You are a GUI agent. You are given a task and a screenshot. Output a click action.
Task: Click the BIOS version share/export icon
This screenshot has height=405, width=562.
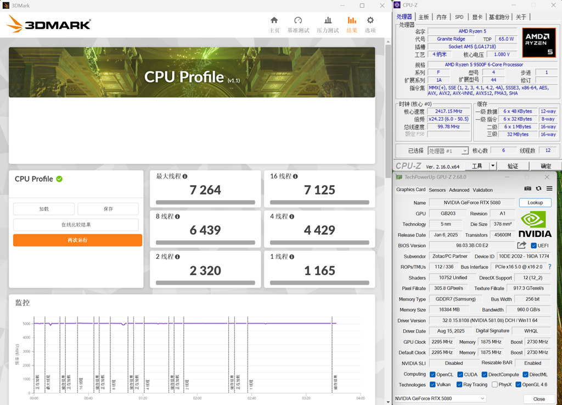pyautogui.click(x=521, y=246)
